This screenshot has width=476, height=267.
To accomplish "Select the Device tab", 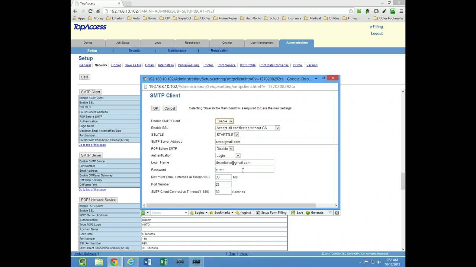I will click(88, 43).
